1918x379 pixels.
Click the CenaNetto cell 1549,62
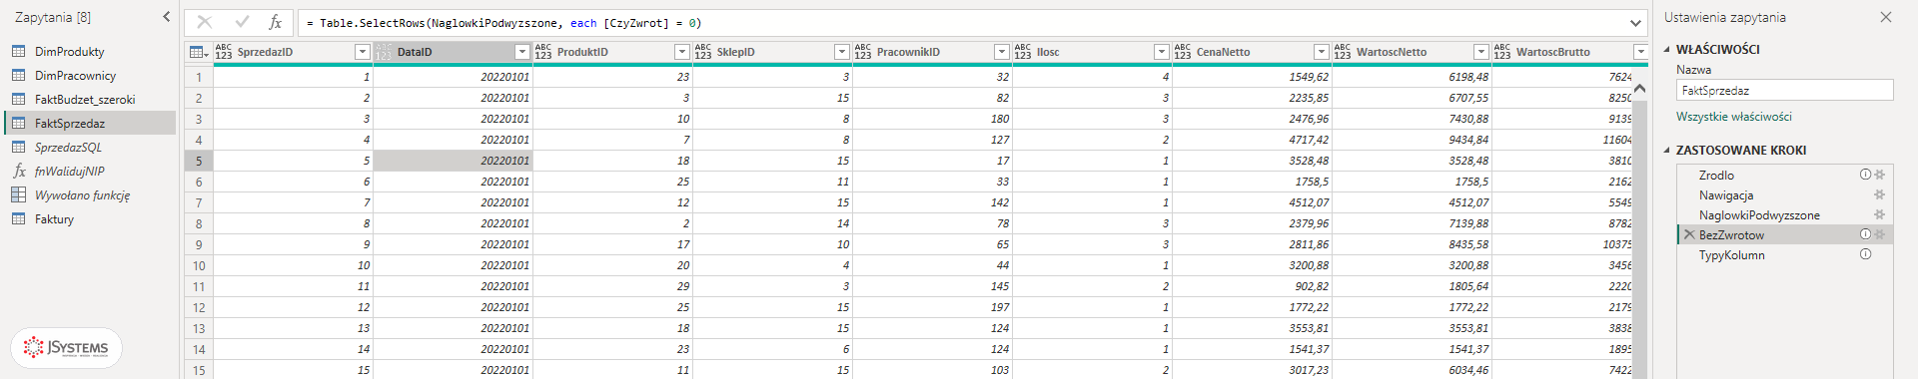[x=1252, y=77]
